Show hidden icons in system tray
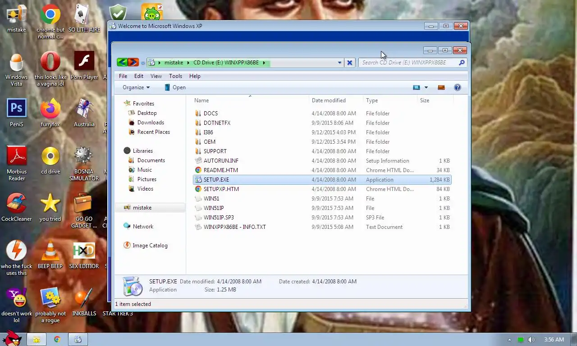Viewport: 577px width, 346px height. 510,340
